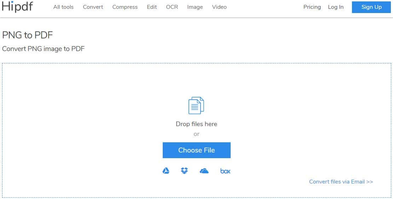Open the Video menu
Screen dimensions: 393x199
point(219,7)
